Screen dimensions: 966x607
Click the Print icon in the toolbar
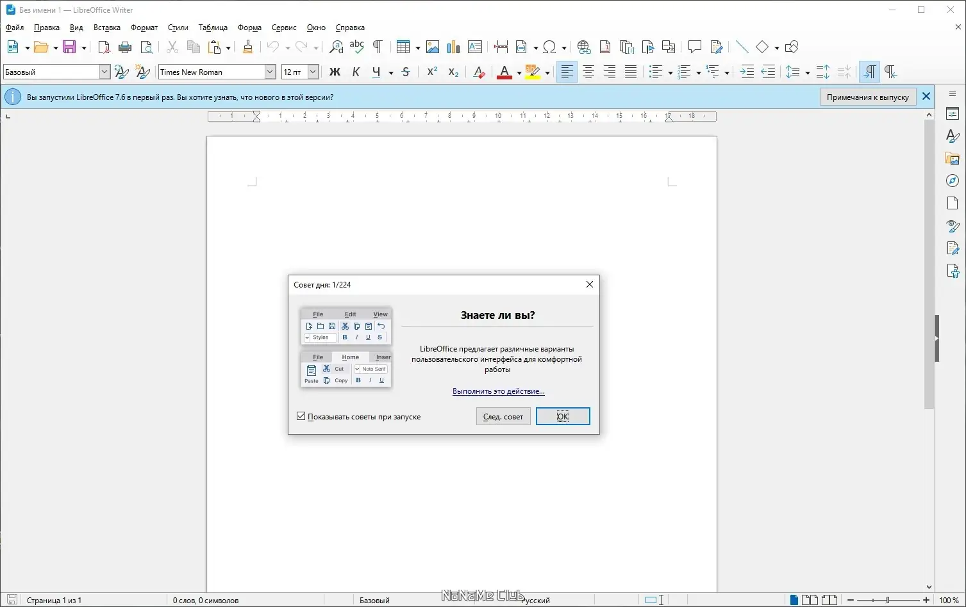coord(125,47)
